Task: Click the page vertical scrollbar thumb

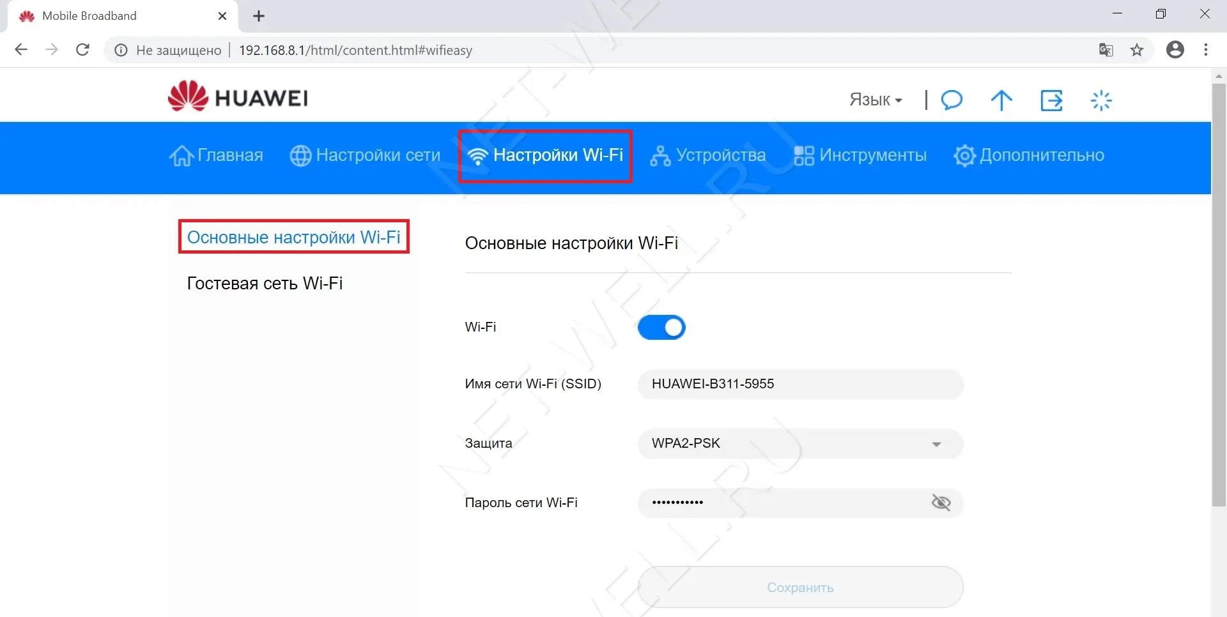Action: (1219, 294)
